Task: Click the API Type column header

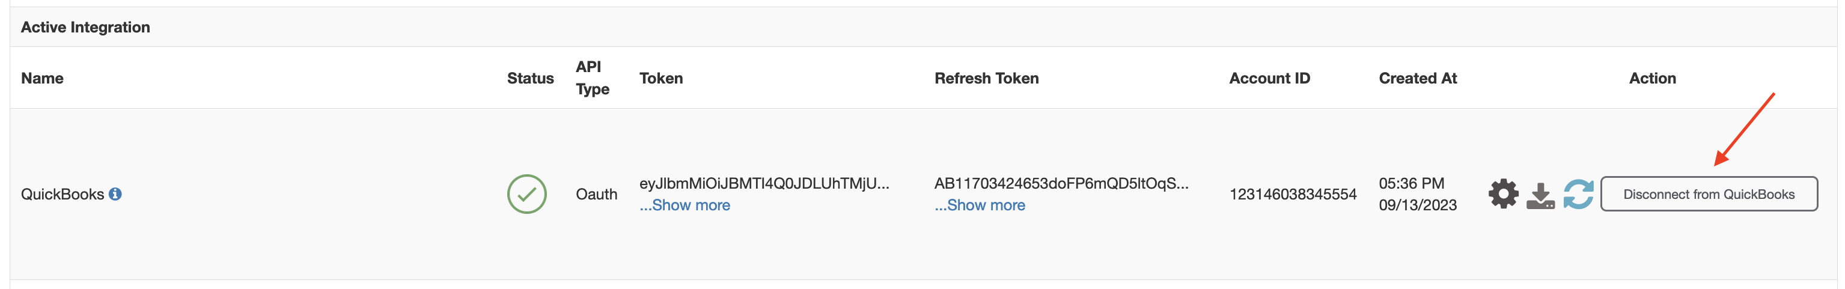Action: [x=593, y=78]
